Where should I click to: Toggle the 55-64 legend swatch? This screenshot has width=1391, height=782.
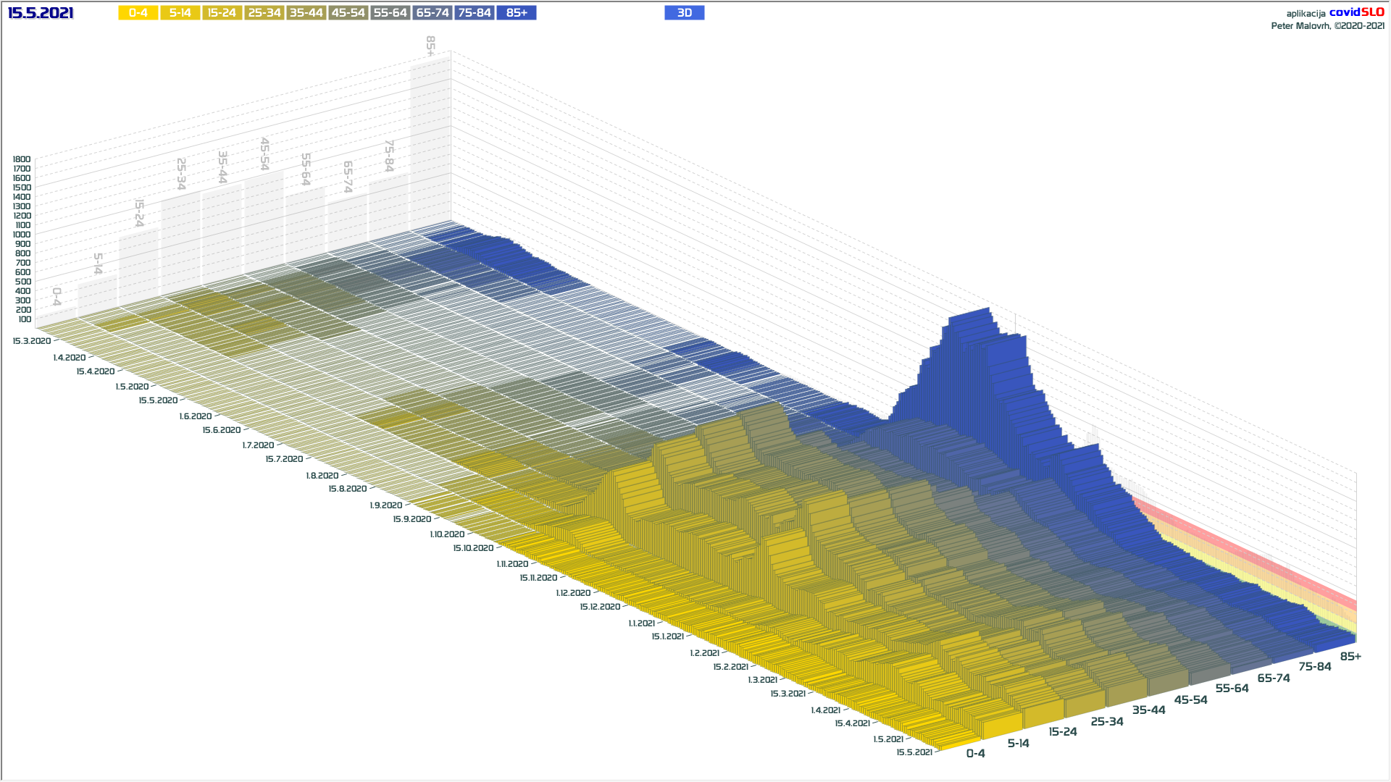point(390,13)
